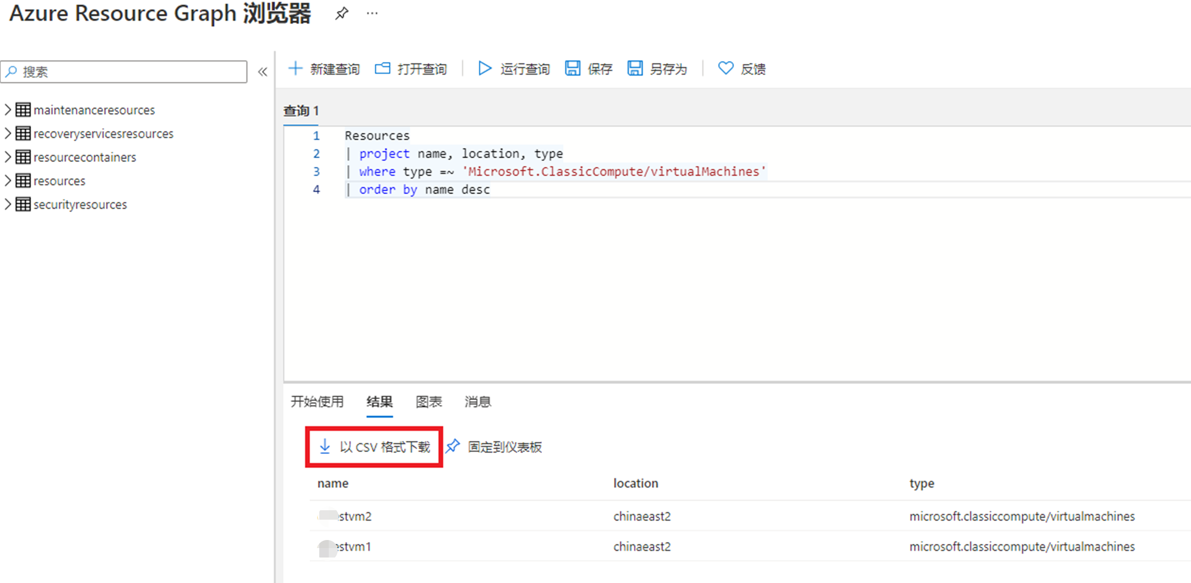Switch to the 图表 results tab
The image size is (1191, 583).
[429, 402]
